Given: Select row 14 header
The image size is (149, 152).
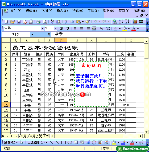Looking at the screenshot, I should click(x=6, y=115).
